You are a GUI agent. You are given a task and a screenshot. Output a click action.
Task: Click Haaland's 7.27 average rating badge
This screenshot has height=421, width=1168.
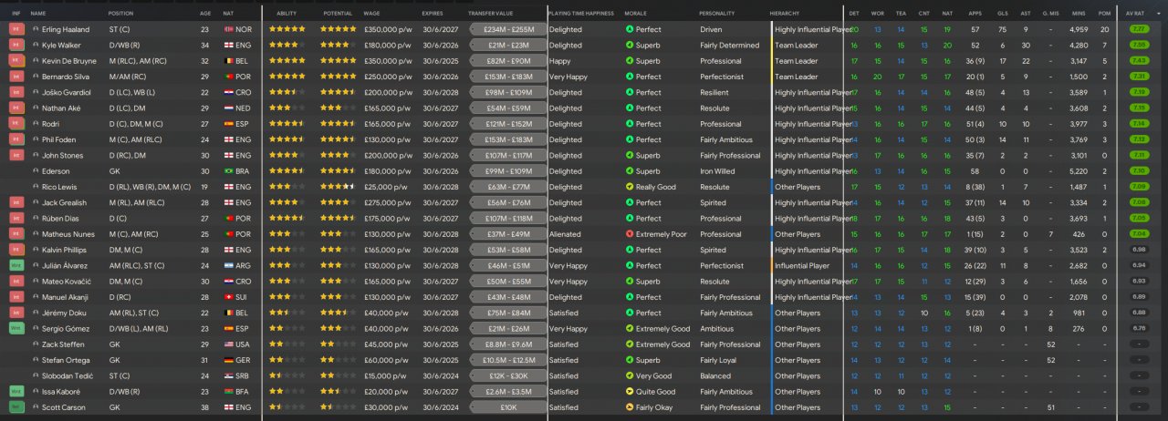point(1139,29)
